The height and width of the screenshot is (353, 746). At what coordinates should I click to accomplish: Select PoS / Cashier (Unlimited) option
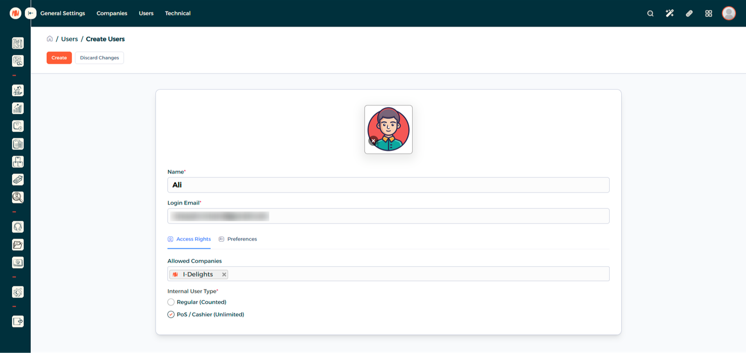tap(171, 314)
